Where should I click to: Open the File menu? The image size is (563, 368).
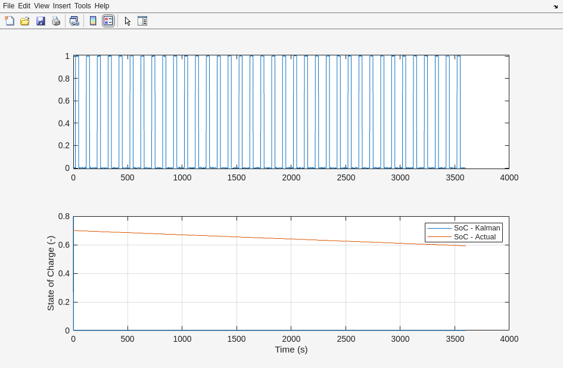click(8, 6)
